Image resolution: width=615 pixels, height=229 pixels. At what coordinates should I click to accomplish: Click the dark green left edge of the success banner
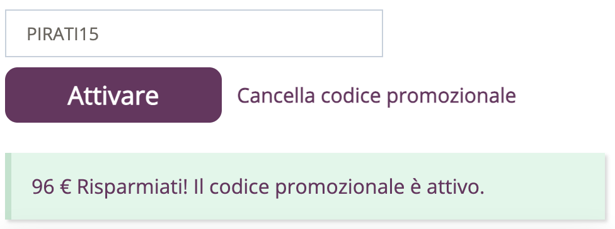(x=8, y=186)
